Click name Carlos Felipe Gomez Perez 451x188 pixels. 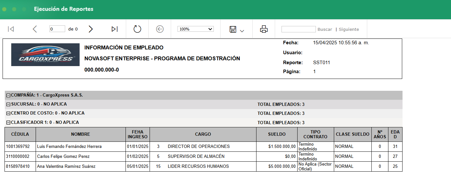tap(63, 156)
